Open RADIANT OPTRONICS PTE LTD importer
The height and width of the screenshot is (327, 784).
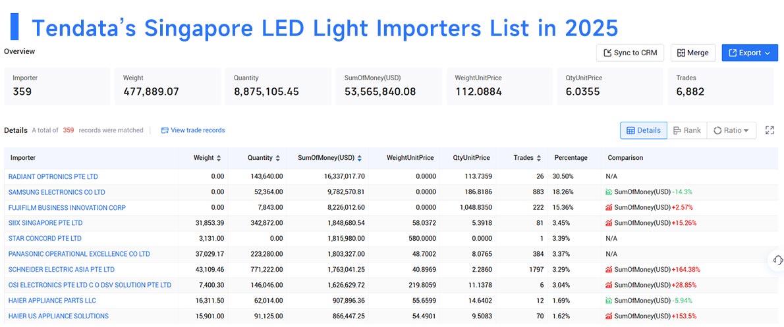[x=53, y=177]
